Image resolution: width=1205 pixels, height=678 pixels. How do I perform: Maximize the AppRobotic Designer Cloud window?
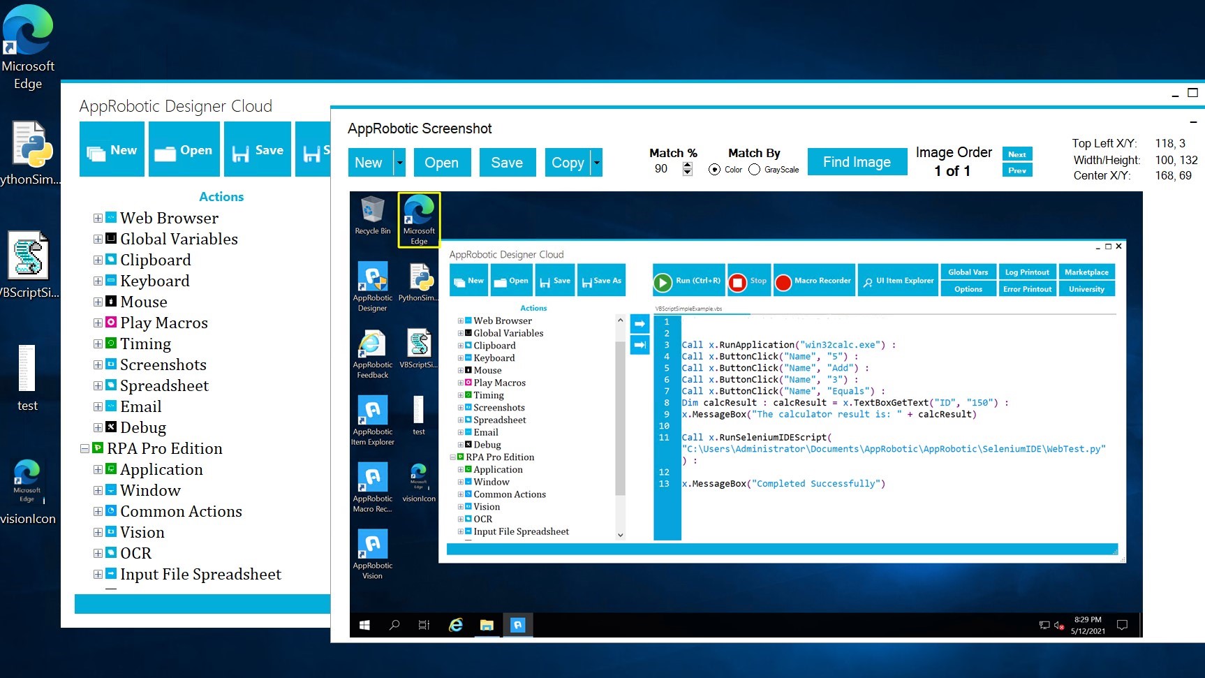tap(1192, 93)
